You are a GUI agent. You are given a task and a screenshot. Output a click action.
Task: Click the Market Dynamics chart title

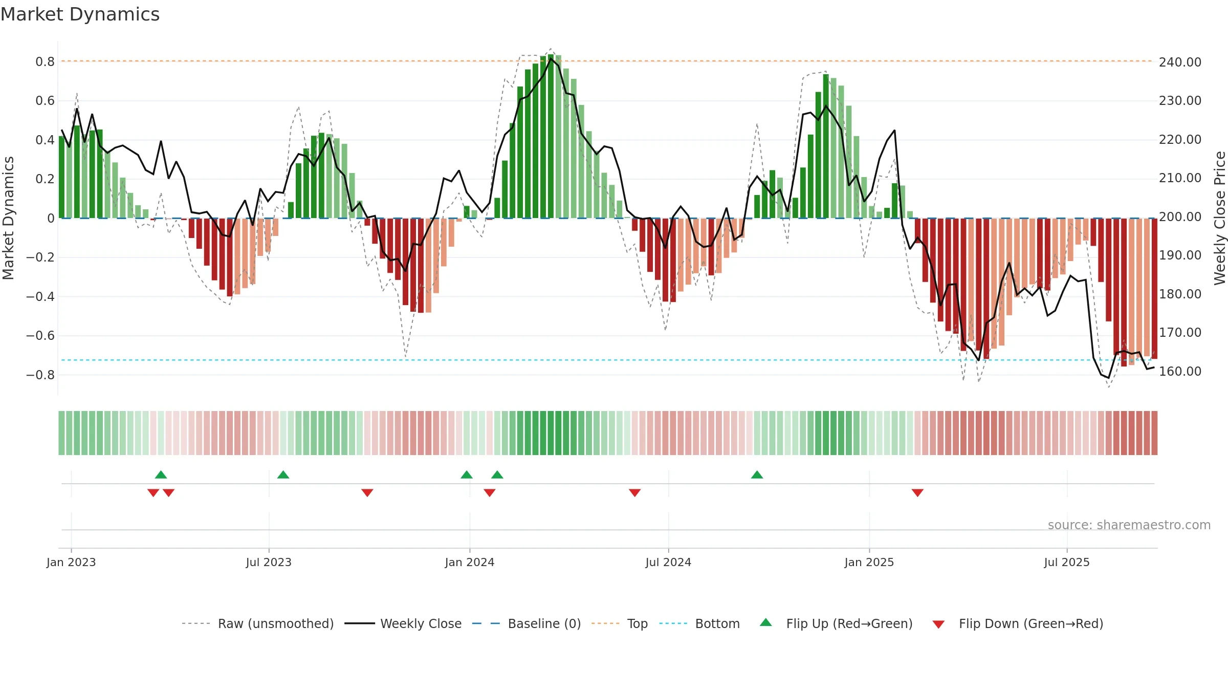[x=80, y=14]
